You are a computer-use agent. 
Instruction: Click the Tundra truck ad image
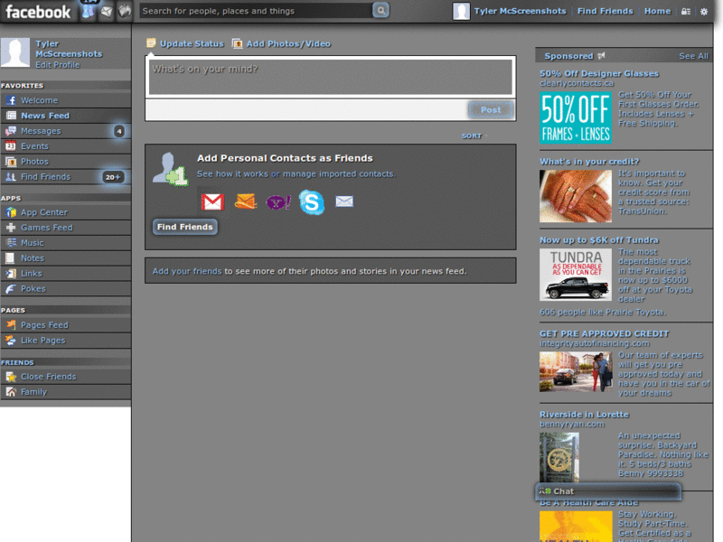click(x=576, y=275)
